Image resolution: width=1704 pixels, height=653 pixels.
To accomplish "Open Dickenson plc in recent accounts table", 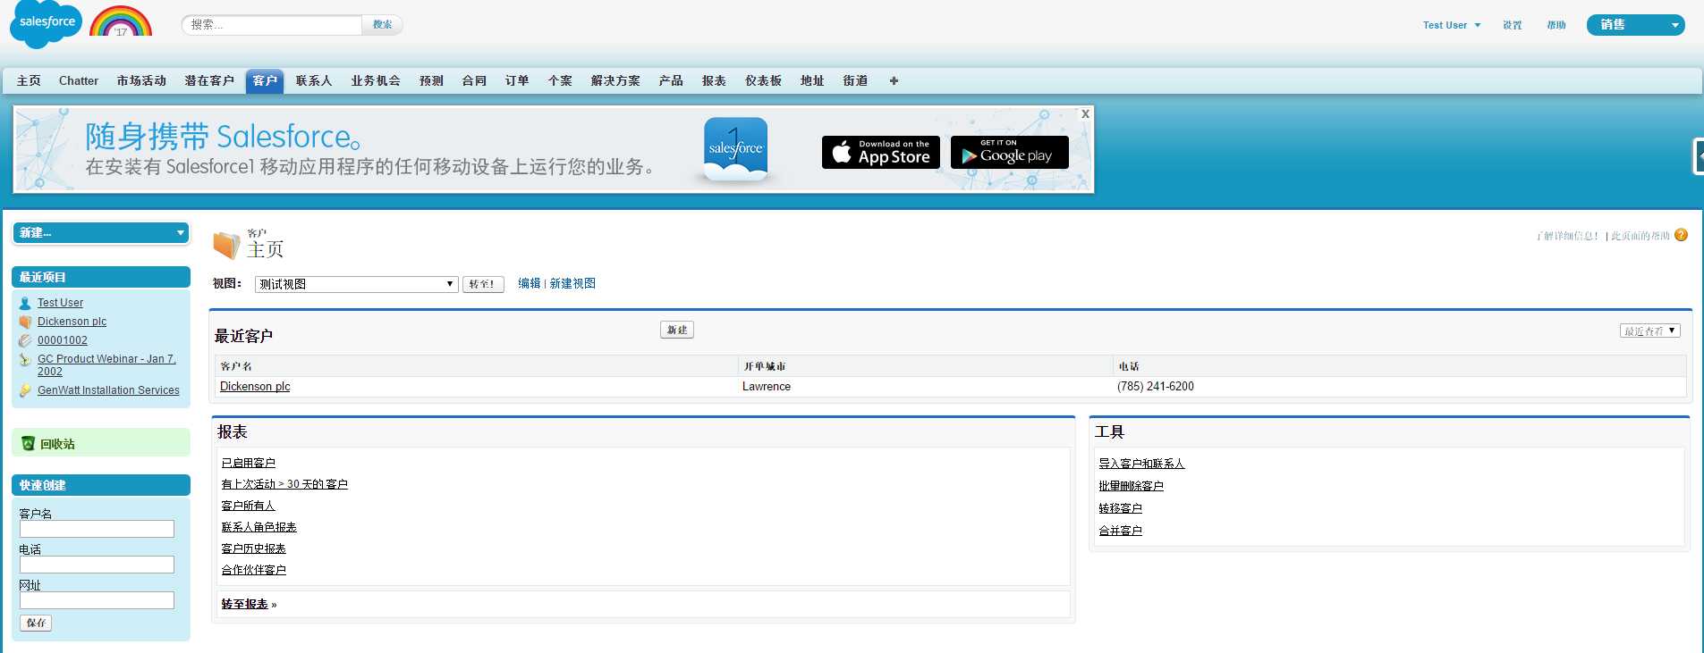I will pyautogui.click(x=255, y=387).
